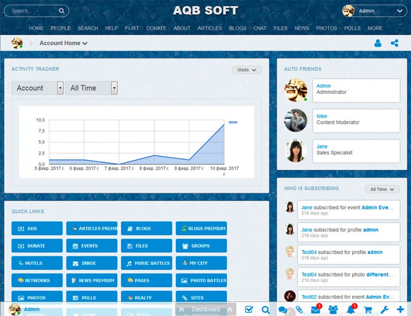Click the REALTY quick link button
The width and height of the screenshot is (411, 316).
pyautogui.click(x=146, y=298)
